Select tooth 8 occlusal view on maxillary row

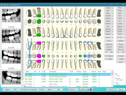[x=62, y=21]
